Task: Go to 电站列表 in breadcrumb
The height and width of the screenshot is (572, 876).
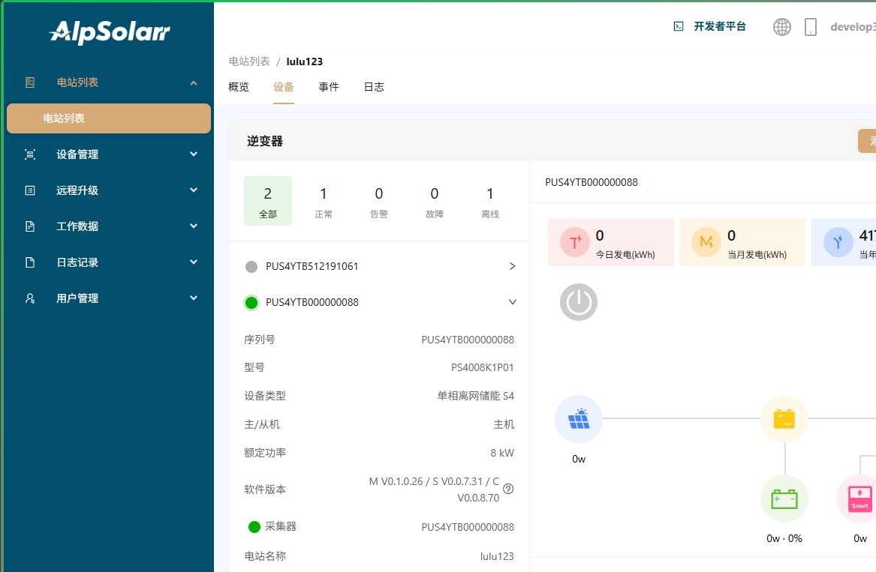Action: pyautogui.click(x=249, y=61)
